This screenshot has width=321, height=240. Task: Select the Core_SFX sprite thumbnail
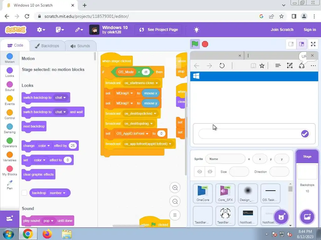coord(225,193)
